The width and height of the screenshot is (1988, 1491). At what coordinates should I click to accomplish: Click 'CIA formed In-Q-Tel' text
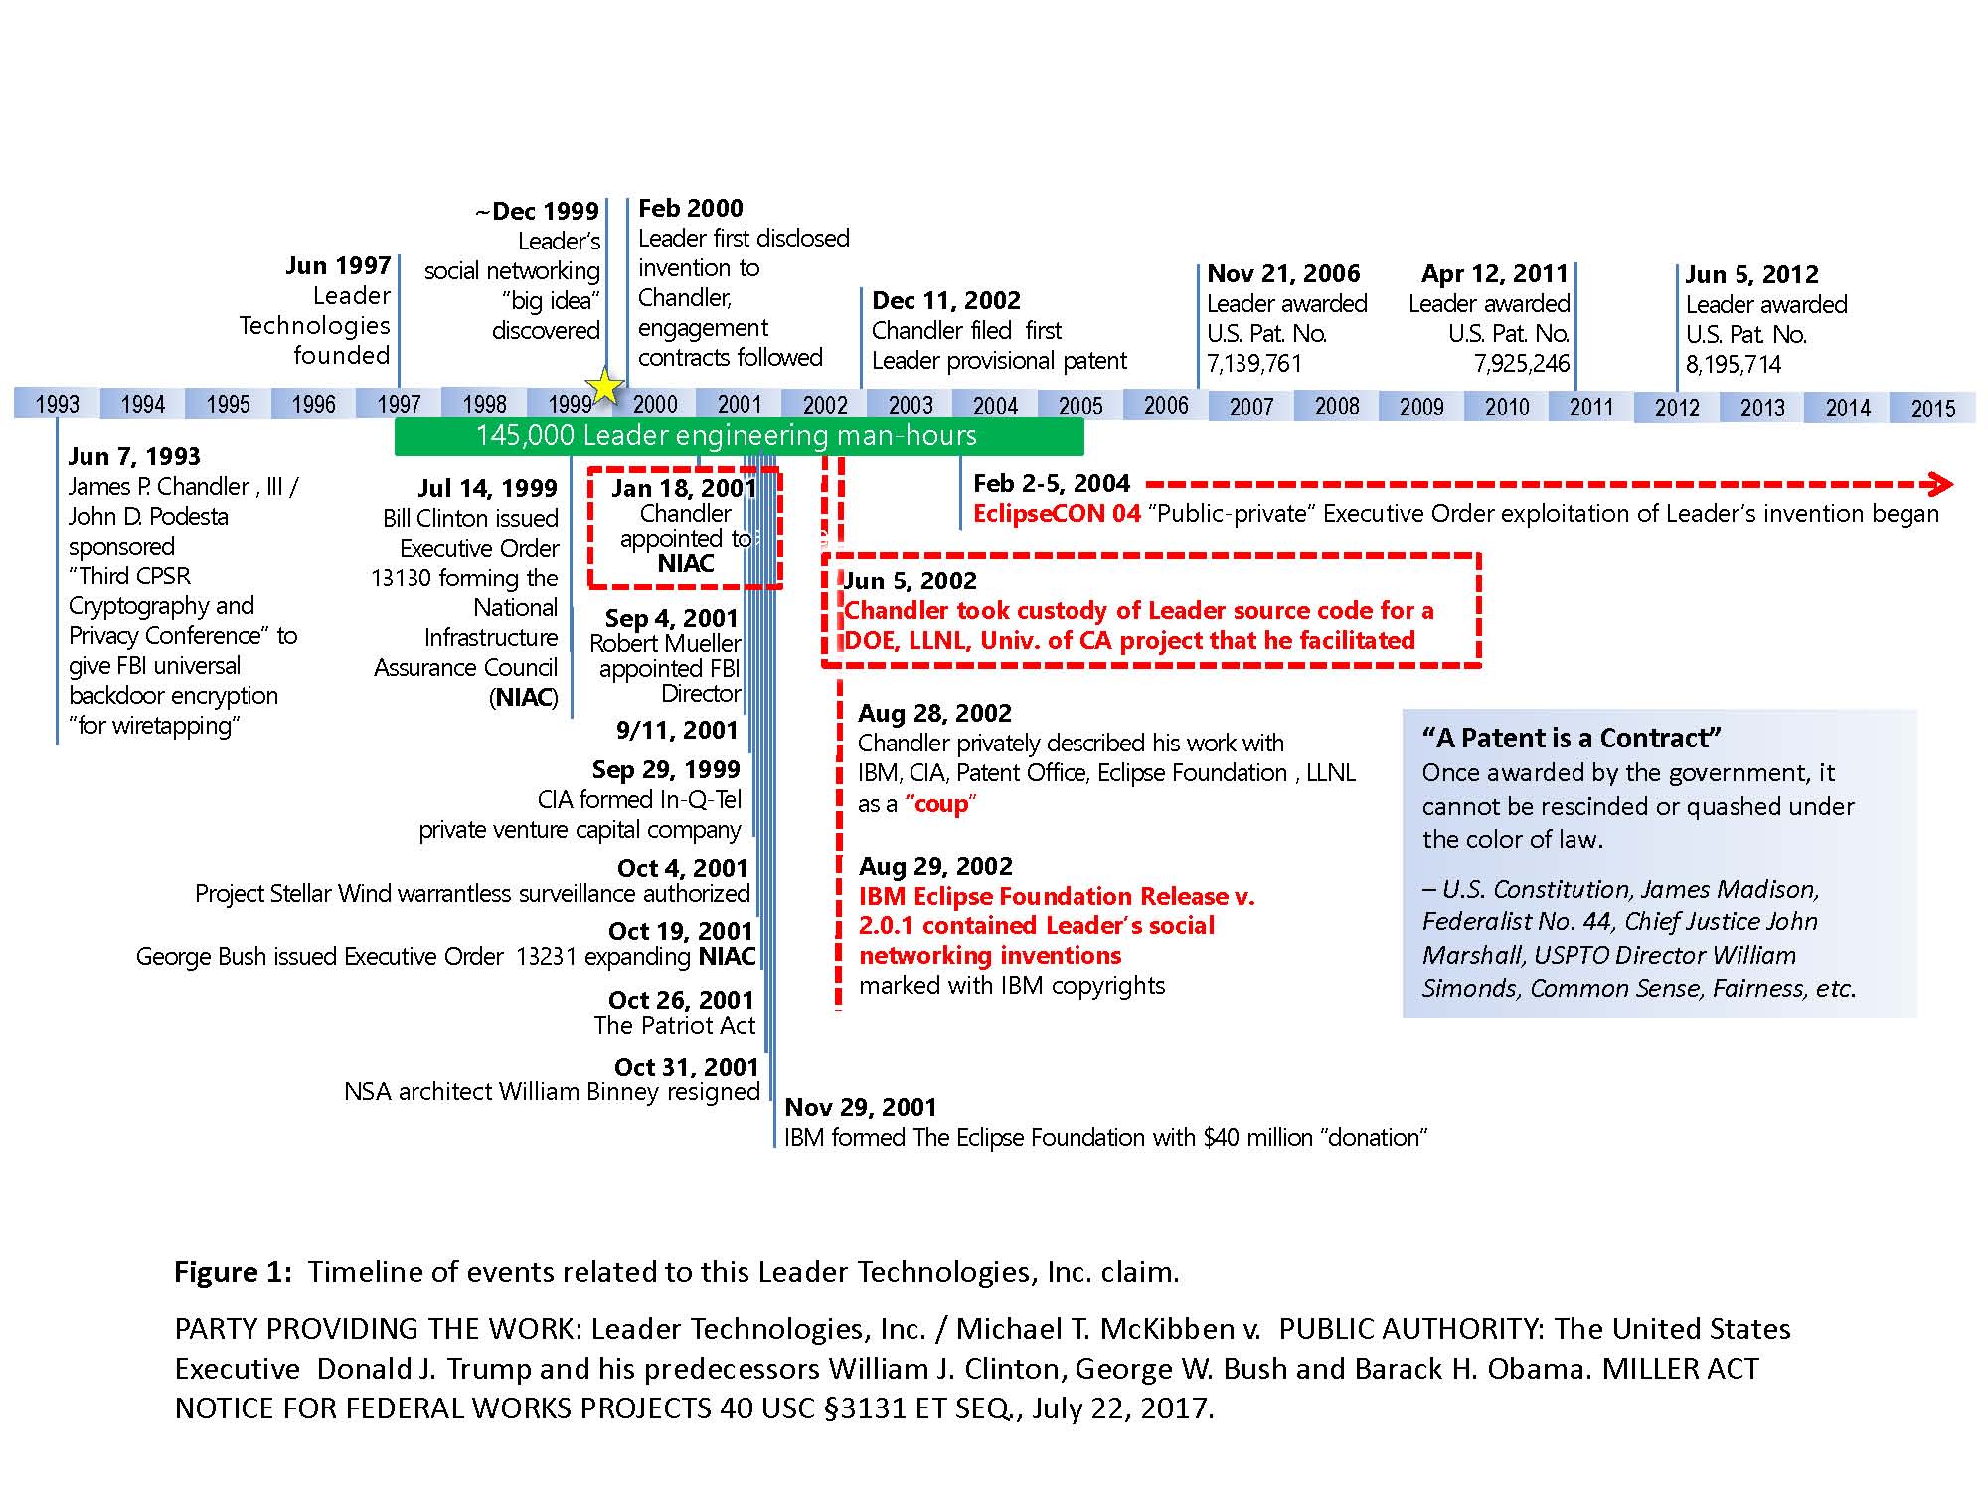[639, 800]
